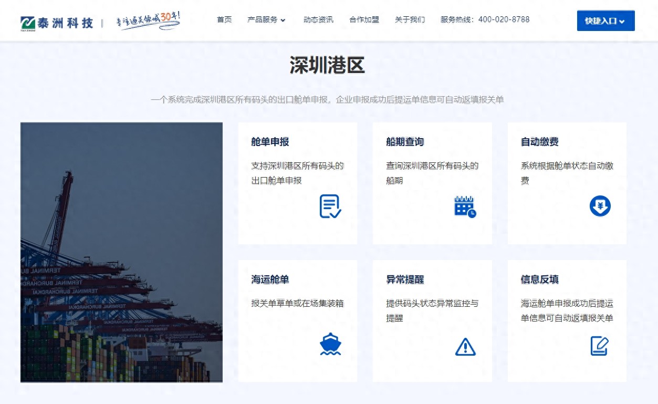Click the 海运舱单 ship icon
This screenshot has height=404, width=658.
pyautogui.click(x=330, y=344)
